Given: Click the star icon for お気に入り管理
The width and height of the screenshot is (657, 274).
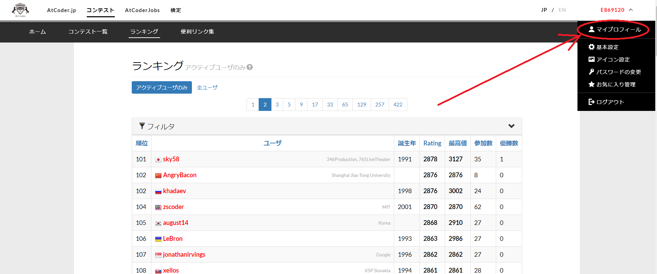Looking at the screenshot, I should coord(592,84).
